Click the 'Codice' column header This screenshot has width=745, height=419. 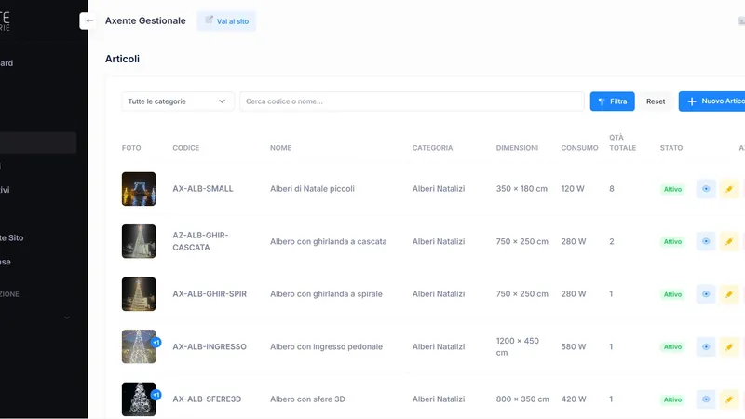coord(185,148)
